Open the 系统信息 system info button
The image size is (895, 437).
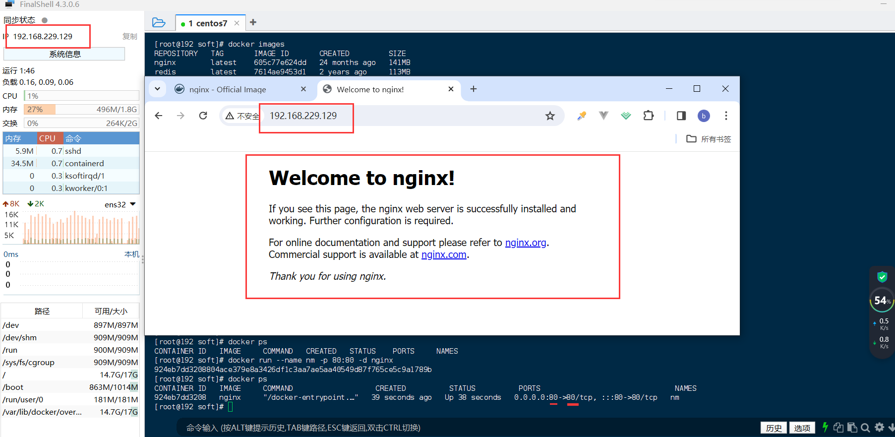(64, 54)
